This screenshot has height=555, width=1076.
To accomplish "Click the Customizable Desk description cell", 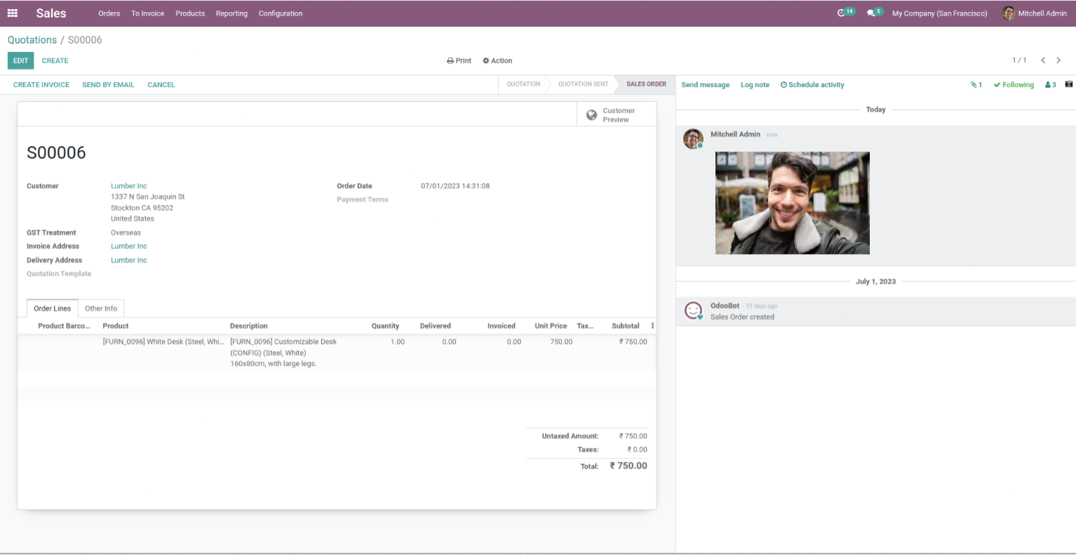I will coord(283,353).
